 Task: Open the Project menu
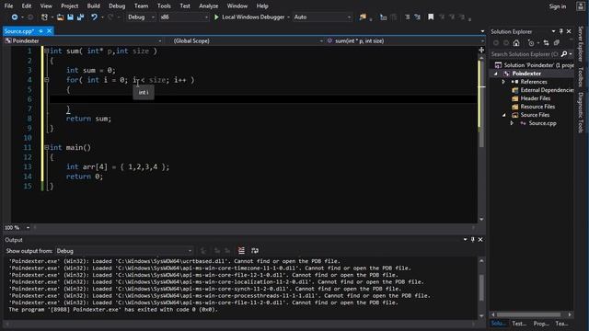tap(70, 6)
